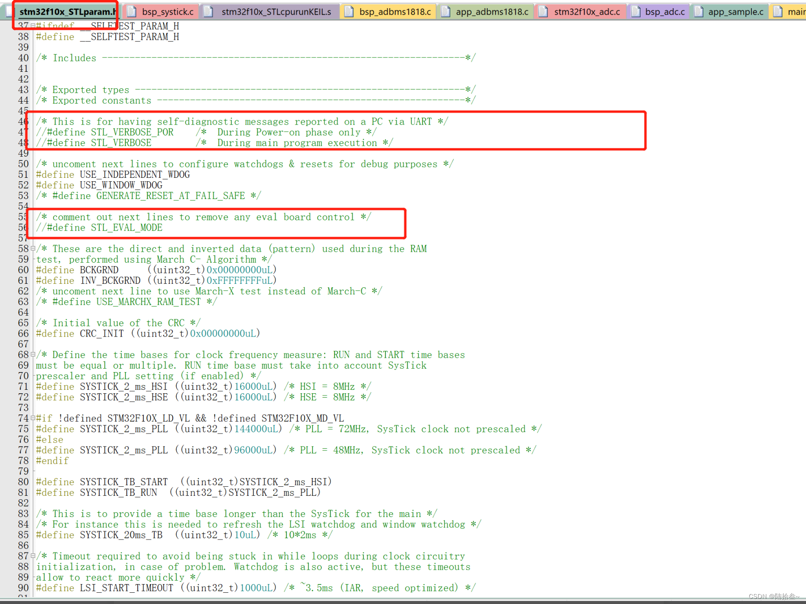The height and width of the screenshot is (604, 806).
Task: Click the file icon on app_sample.c tab
Action: 699,12
